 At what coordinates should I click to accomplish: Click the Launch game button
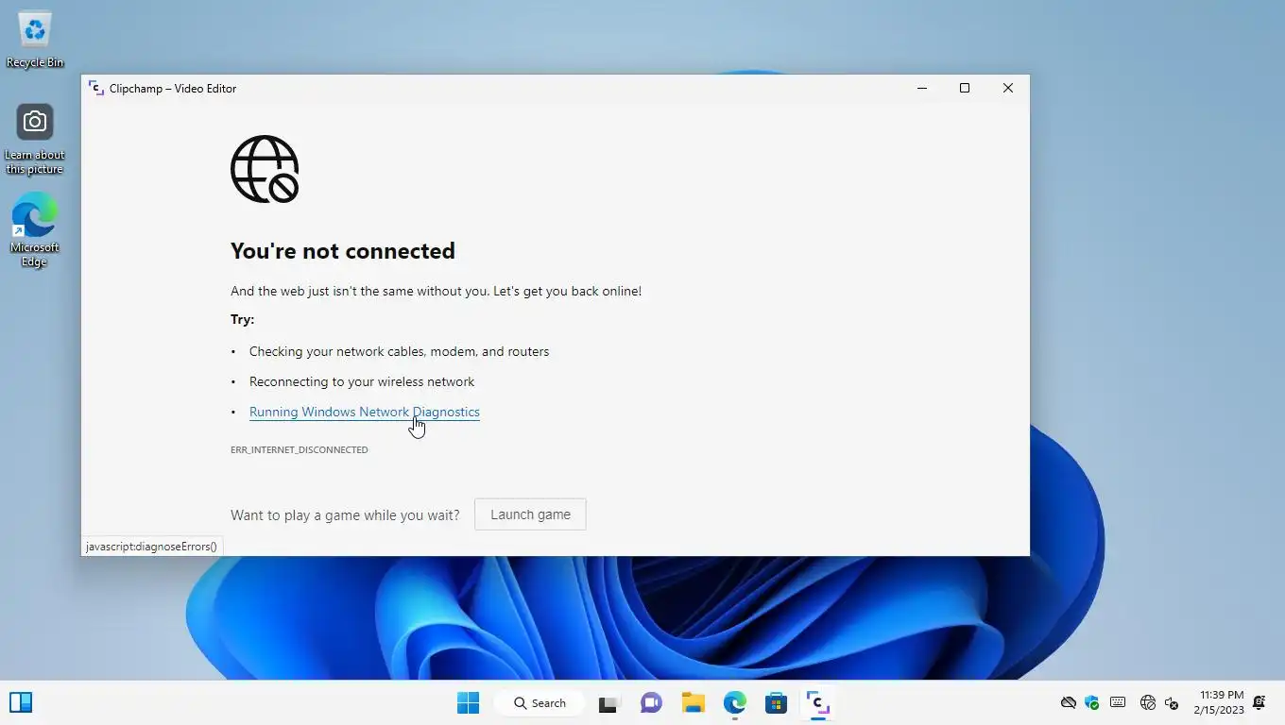(x=530, y=514)
